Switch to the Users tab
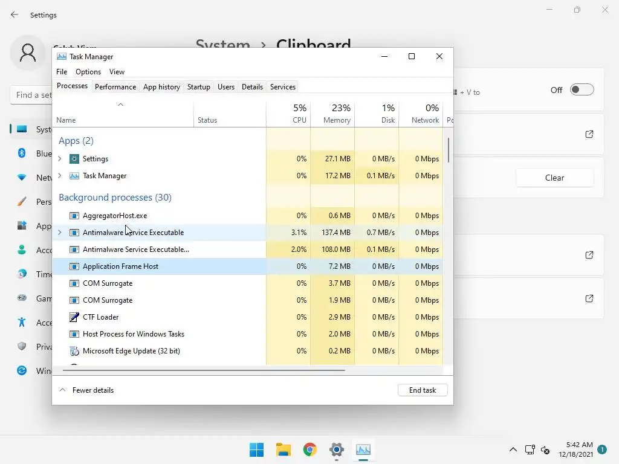 (x=226, y=87)
